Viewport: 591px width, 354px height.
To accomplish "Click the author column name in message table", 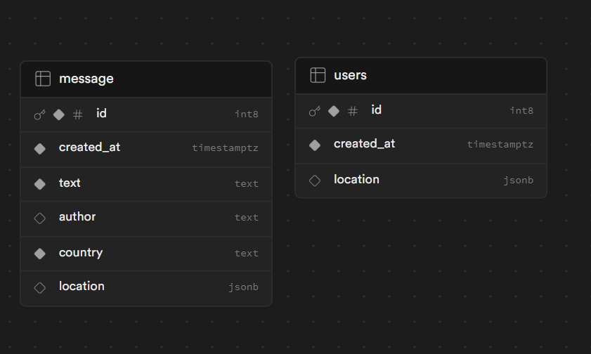I will click(77, 217).
